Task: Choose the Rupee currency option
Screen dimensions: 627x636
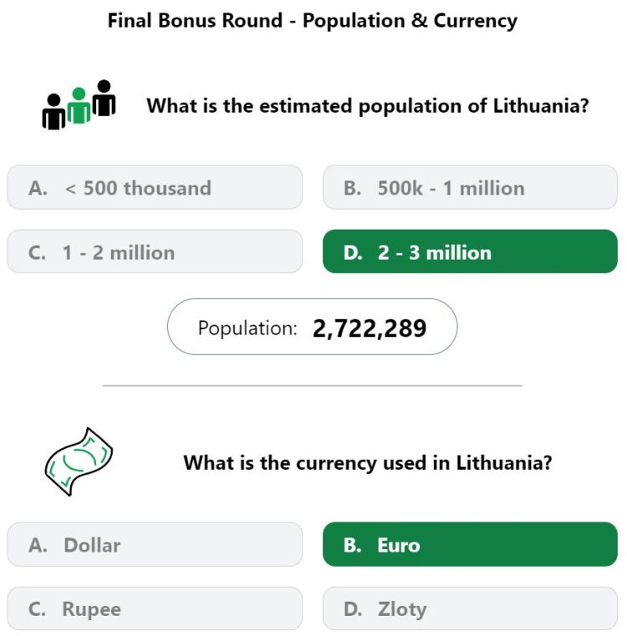Action: click(x=155, y=608)
